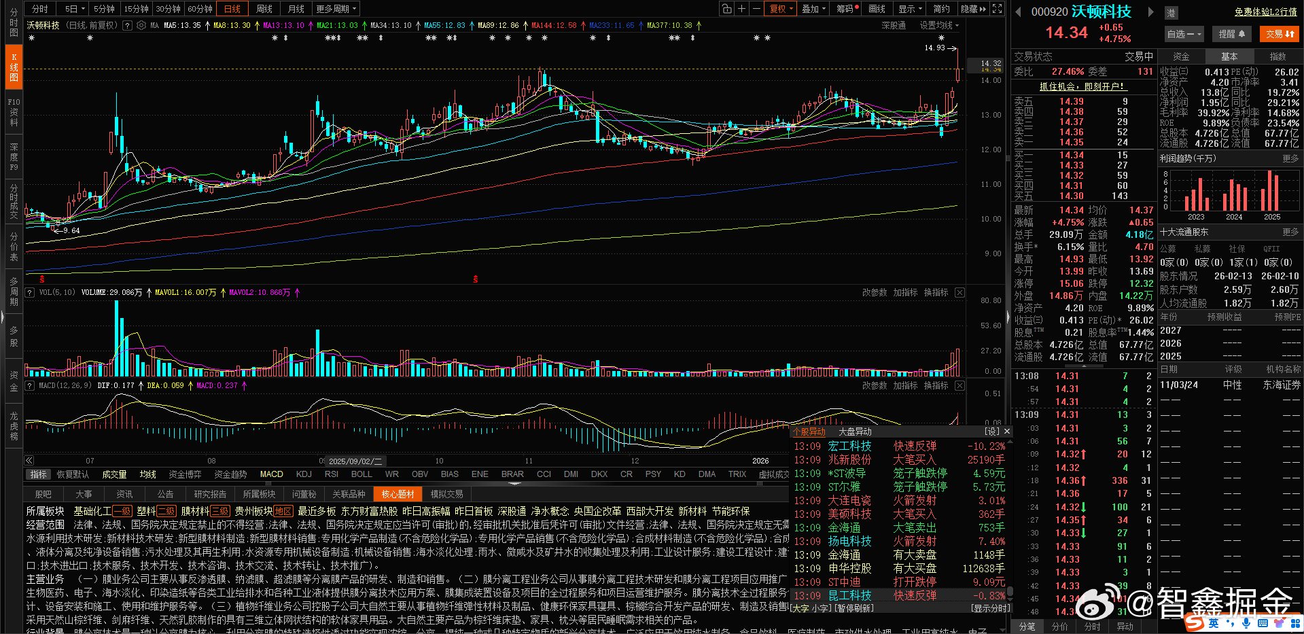Open the 多股 sidebar view
Image resolution: width=1304 pixels, height=634 pixels.
coord(14,336)
